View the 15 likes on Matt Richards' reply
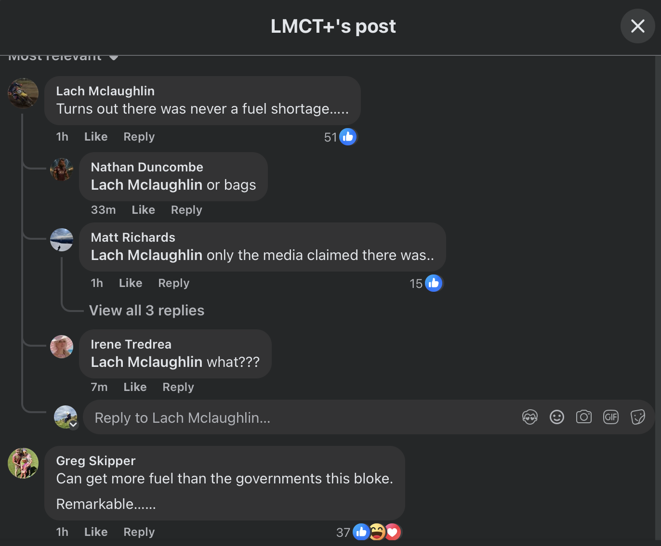 click(x=426, y=284)
